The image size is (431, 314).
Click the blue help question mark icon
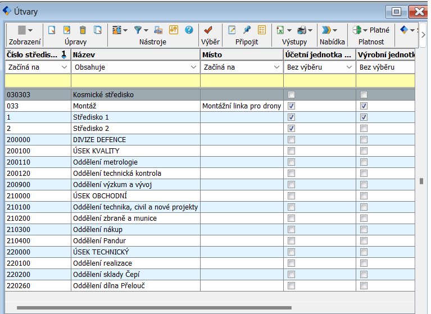pos(189,30)
